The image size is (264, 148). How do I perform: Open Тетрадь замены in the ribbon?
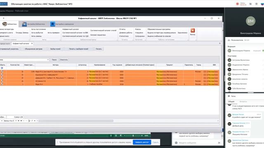click(x=22, y=33)
